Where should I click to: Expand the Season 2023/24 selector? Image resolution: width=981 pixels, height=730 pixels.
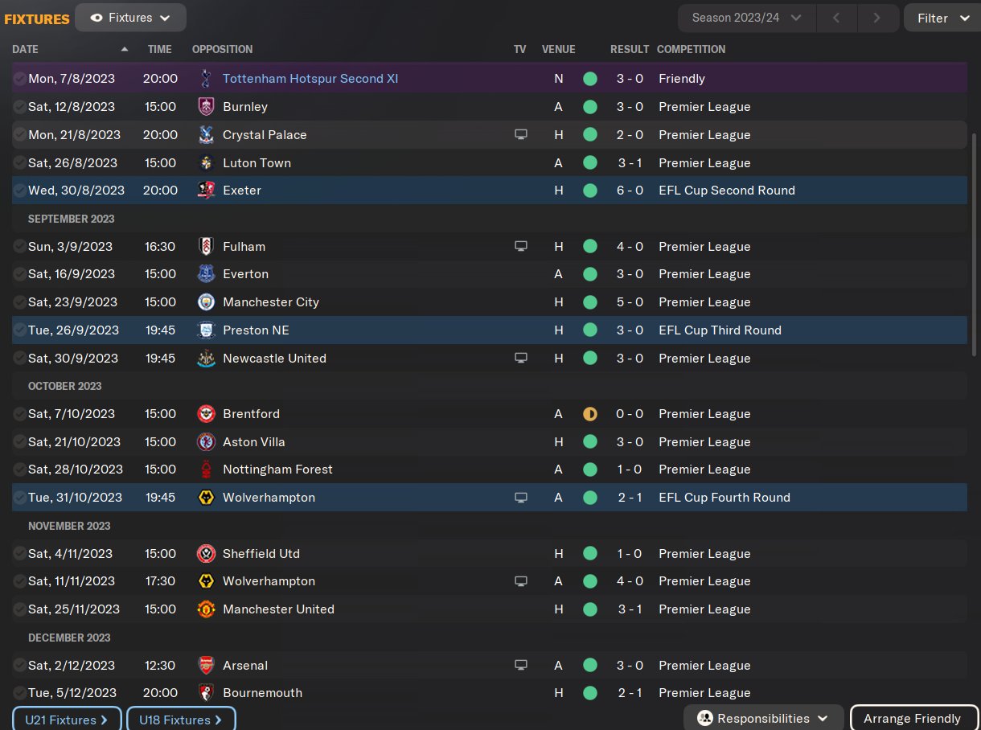click(747, 18)
